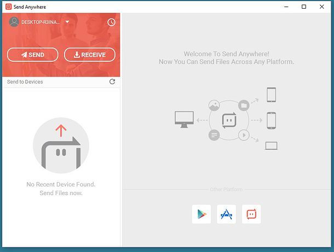Open the Google Play store icon
334x252 pixels.
[201, 214]
